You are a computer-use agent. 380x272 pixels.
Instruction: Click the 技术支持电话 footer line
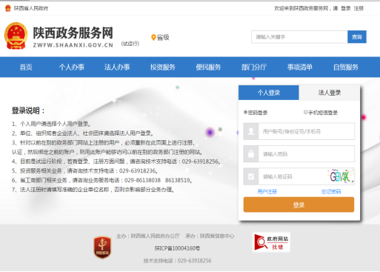tap(177, 261)
